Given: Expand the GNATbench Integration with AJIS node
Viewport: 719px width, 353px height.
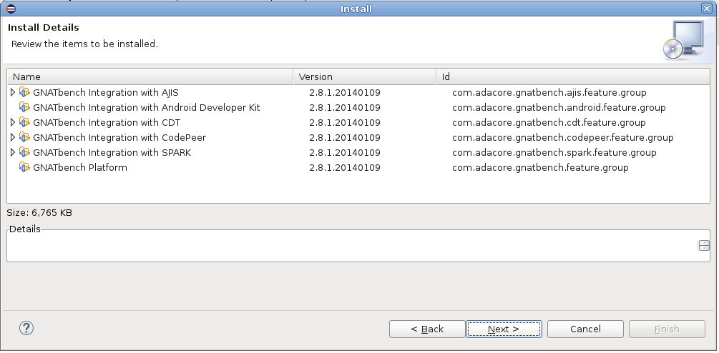Looking at the screenshot, I should (12, 92).
